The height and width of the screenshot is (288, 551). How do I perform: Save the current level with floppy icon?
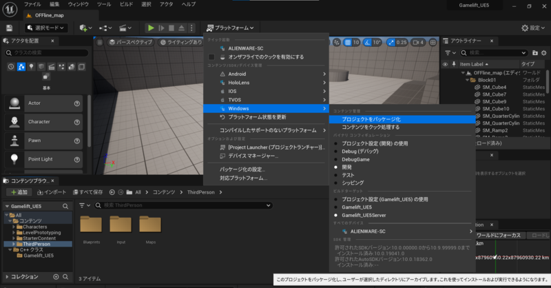coord(9,28)
